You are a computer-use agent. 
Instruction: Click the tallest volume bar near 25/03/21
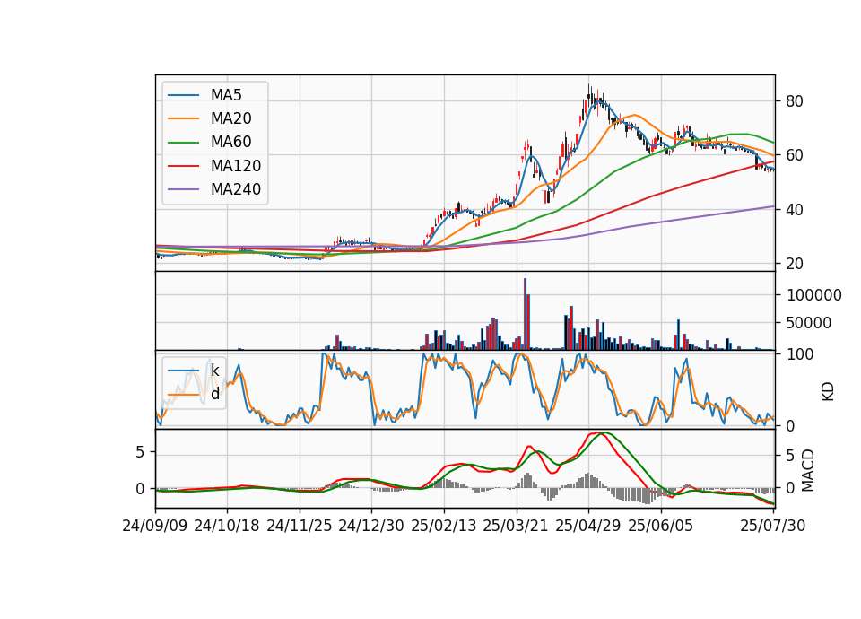(525, 314)
